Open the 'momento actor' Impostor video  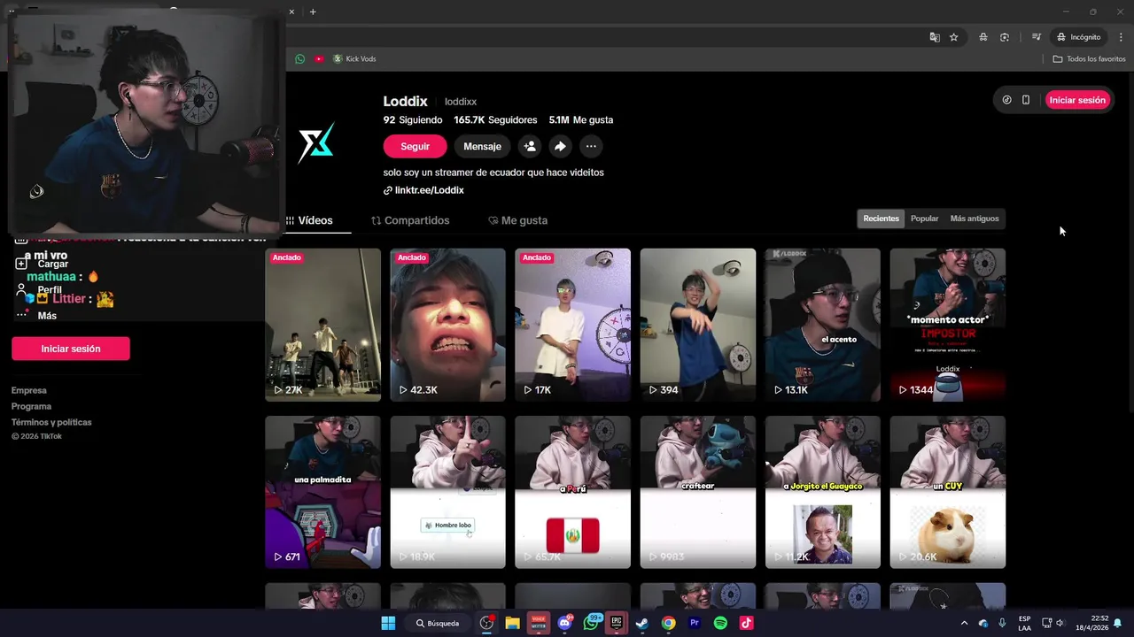click(947, 325)
